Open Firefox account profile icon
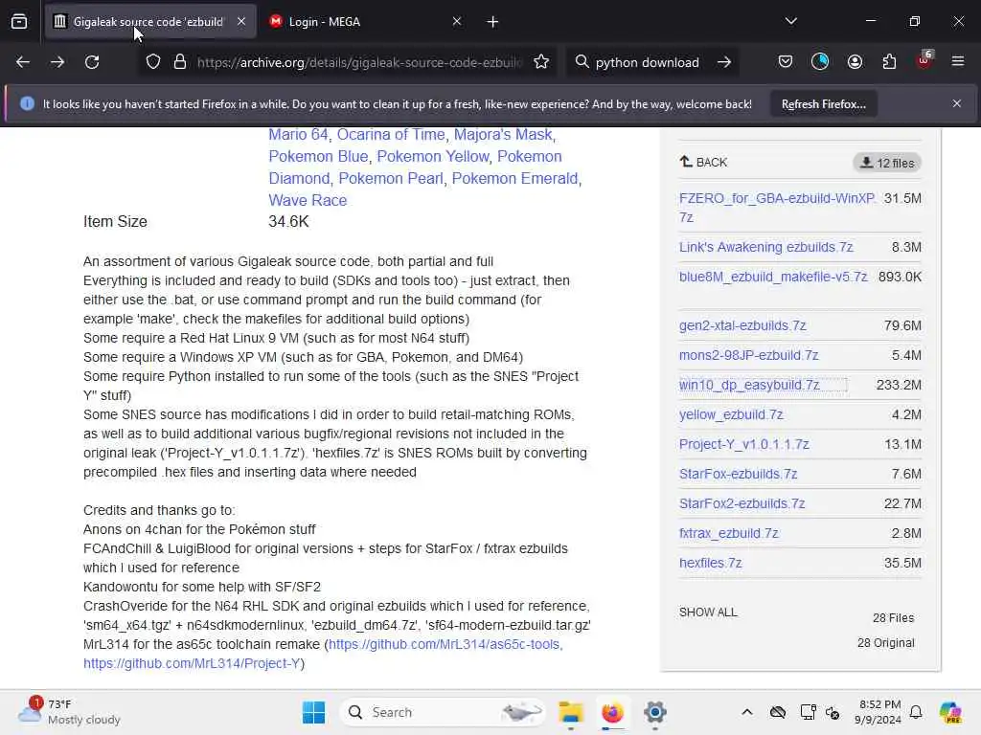Screen dimensions: 981x735 (855, 62)
